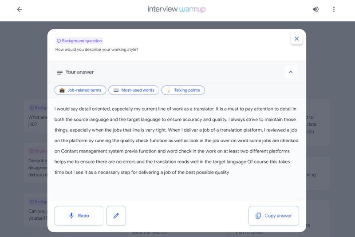Screen dimensions: 355x237
Task: Click the book icon on Most-used words
Action: click(116, 90)
